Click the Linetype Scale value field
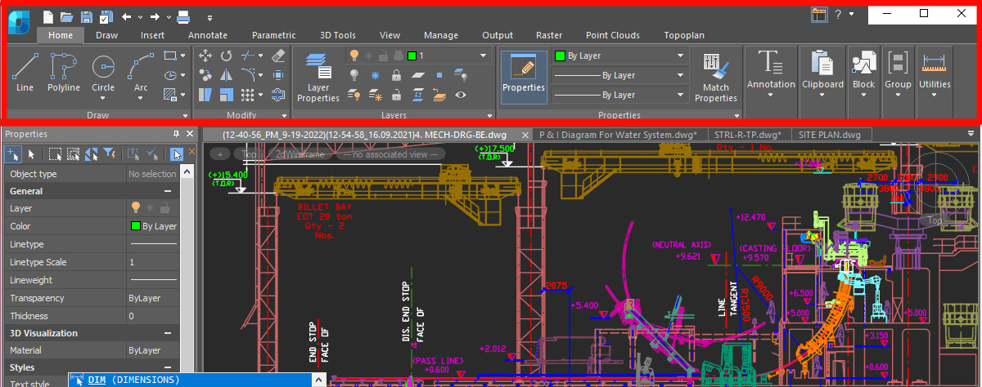 click(x=152, y=262)
